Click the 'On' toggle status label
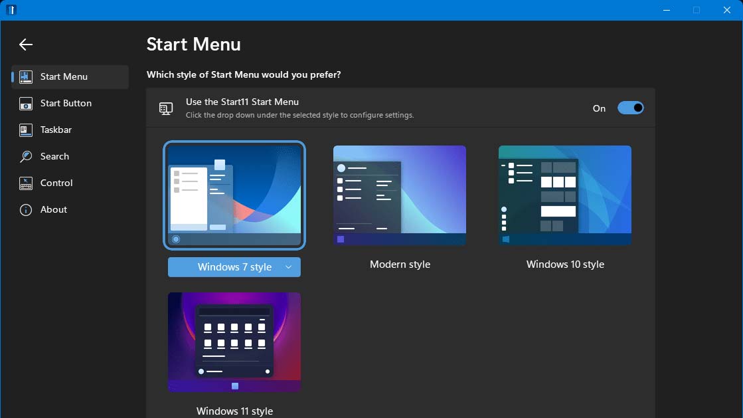The height and width of the screenshot is (418, 743). pos(599,108)
